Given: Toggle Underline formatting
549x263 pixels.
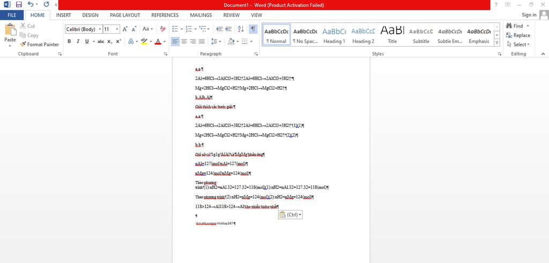Looking at the screenshot, I should pos(87,41).
